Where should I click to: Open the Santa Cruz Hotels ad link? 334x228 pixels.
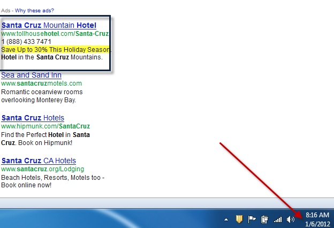[33, 118]
